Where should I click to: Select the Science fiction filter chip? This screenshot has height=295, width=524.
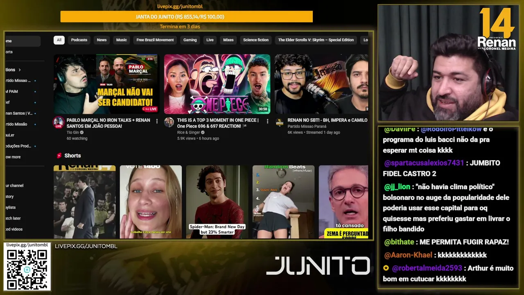pos(256,40)
